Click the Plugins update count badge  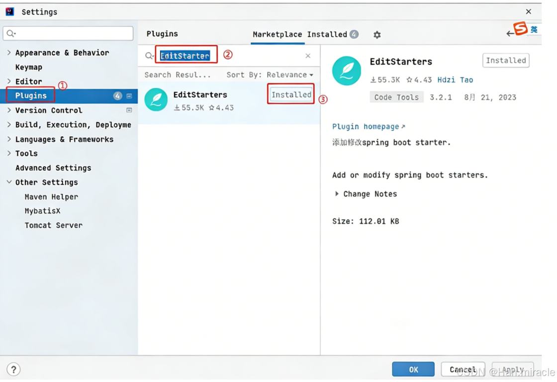point(117,96)
